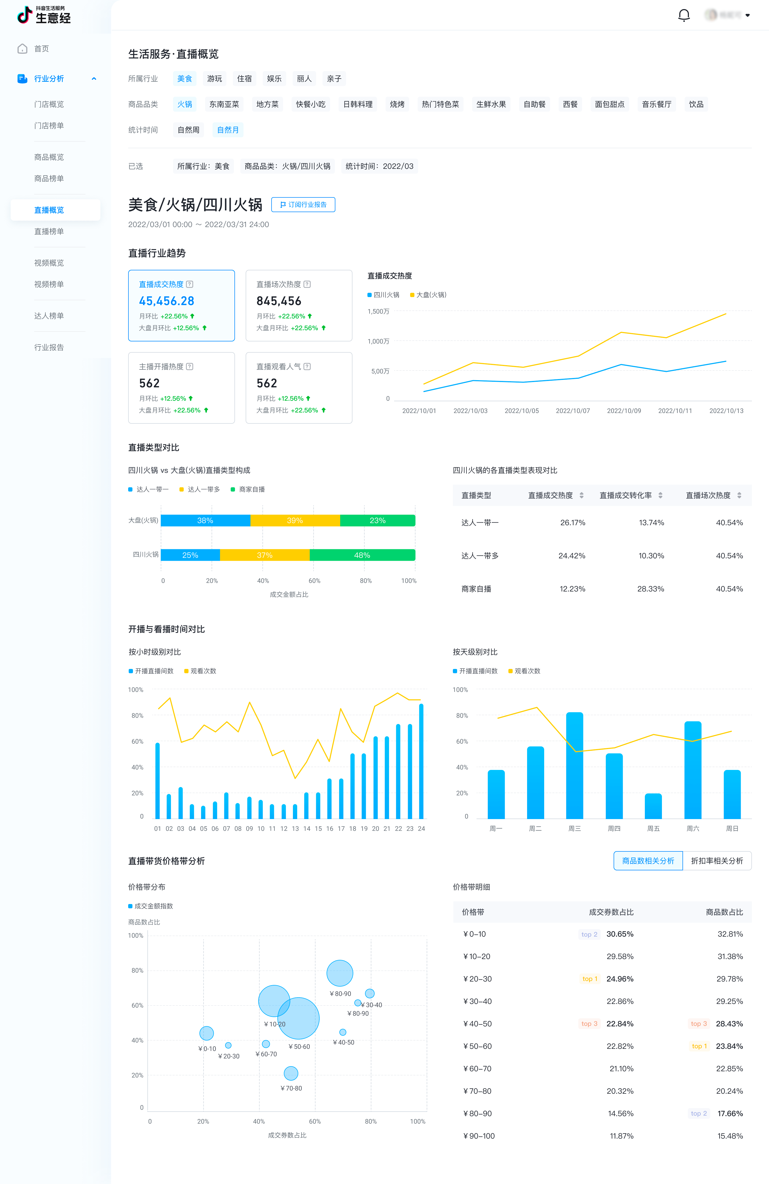
Task: Click the 直播概览 sidebar icon
Action: tap(49, 210)
